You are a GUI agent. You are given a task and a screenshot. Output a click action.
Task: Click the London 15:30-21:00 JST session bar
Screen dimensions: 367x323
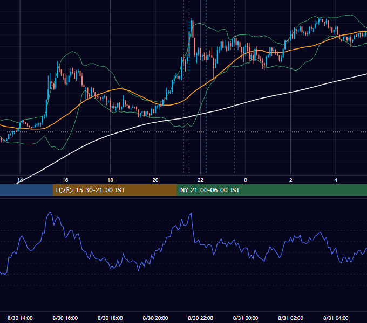114,190
